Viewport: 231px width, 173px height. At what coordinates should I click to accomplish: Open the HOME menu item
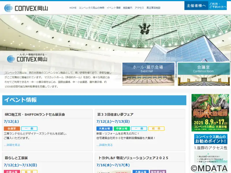[73, 8]
